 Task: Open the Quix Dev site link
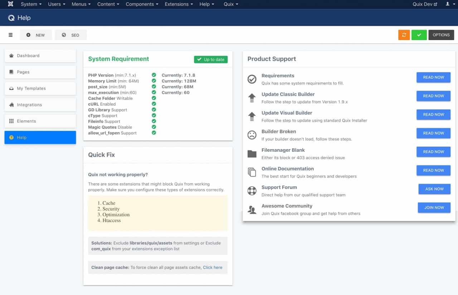point(425,4)
